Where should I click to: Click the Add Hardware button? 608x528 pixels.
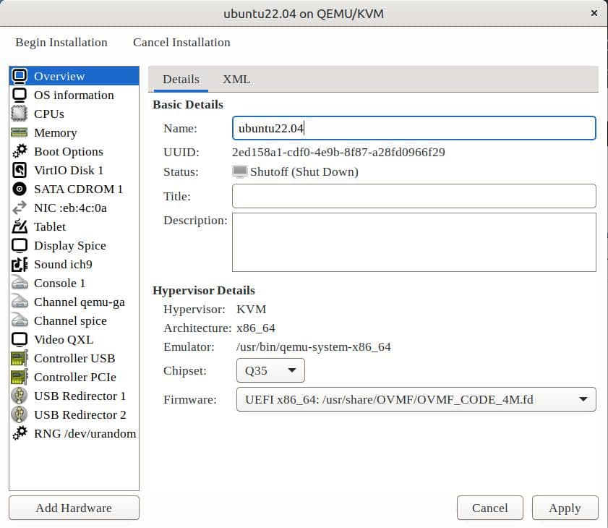pyautogui.click(x=74, y=508)
